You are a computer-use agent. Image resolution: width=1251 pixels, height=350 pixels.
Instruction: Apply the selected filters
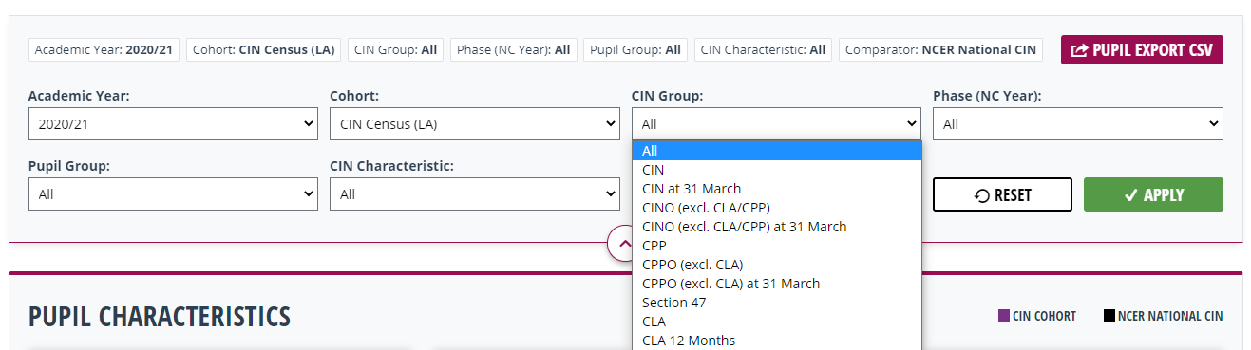coord(1153,194)
